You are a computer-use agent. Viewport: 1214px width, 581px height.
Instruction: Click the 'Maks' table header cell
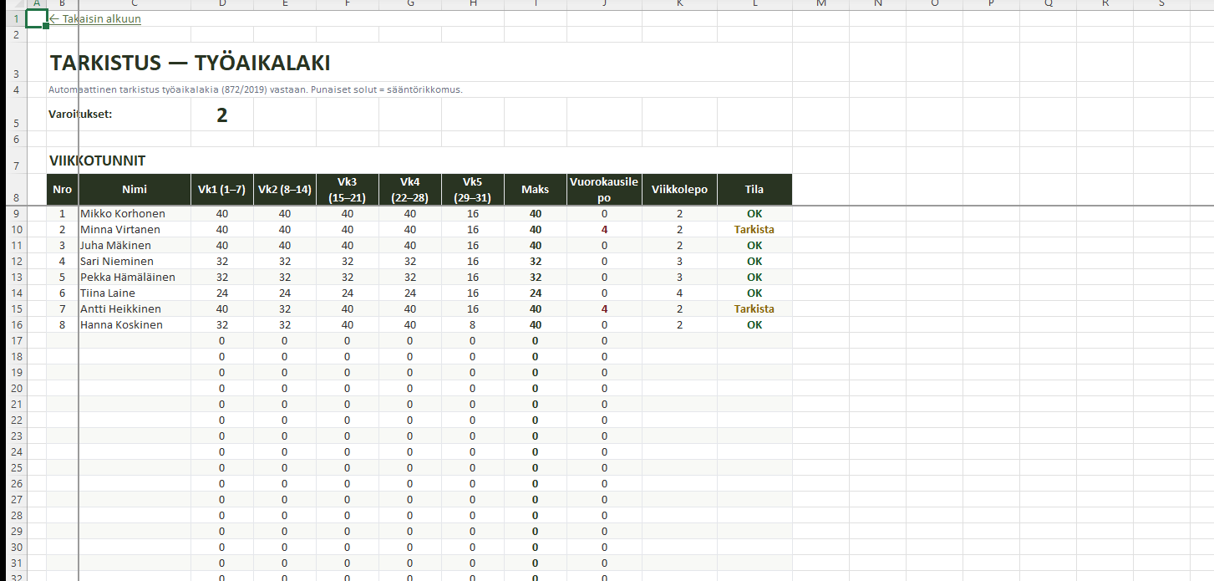click(535, 190)
